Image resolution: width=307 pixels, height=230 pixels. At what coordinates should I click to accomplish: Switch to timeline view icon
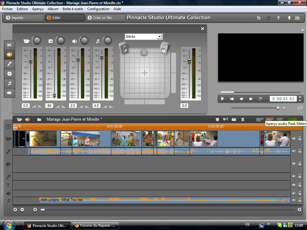click(x=270, y=119)
